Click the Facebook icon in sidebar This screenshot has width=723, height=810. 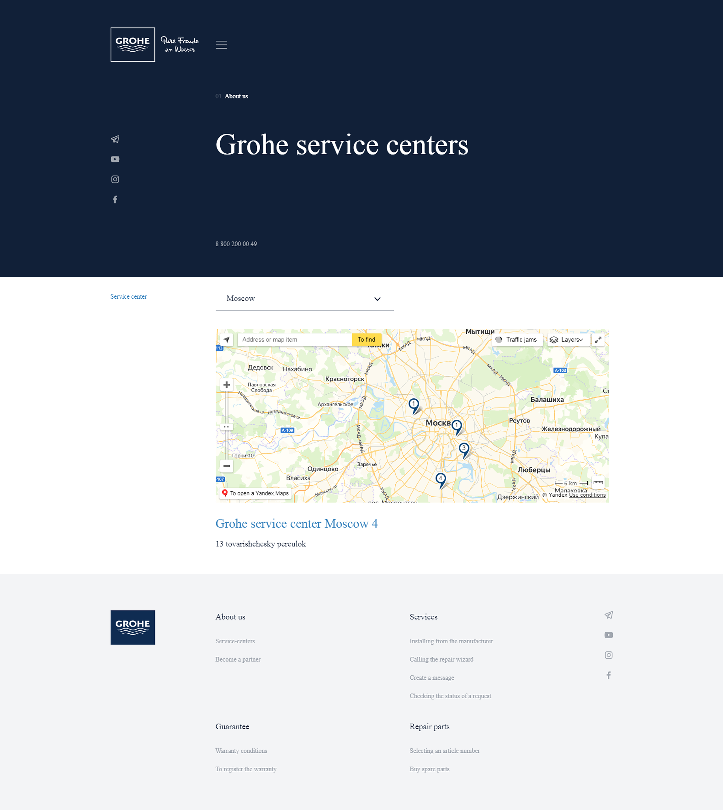(x=115, y=200)
